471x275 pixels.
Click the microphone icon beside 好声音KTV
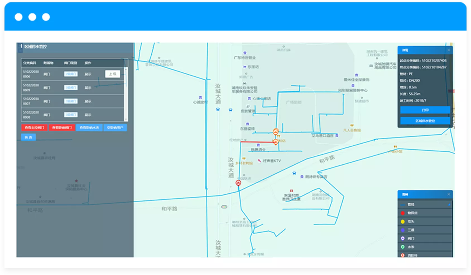[x=259, y=161]
